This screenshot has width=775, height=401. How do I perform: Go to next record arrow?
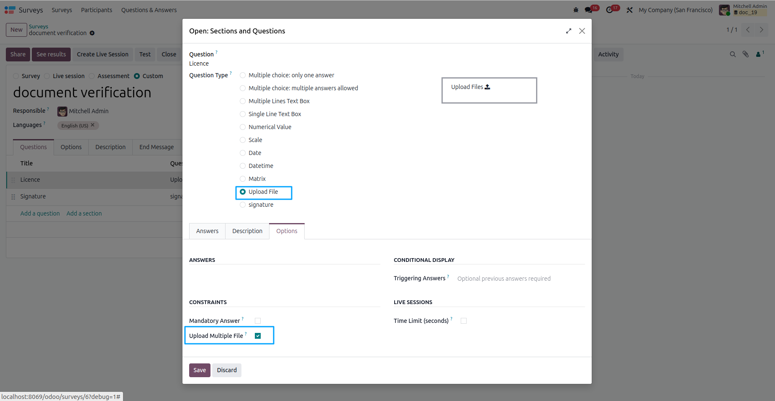point(762,30)
